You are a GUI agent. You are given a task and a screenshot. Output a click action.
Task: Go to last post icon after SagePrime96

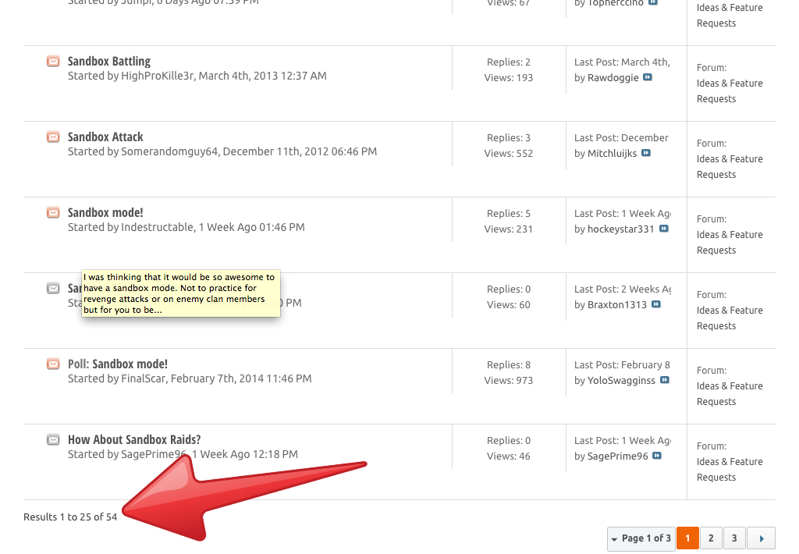pos(657,456)
